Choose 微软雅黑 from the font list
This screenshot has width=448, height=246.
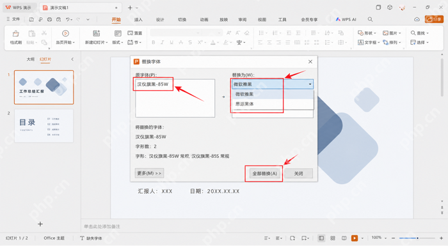[273, 94]
